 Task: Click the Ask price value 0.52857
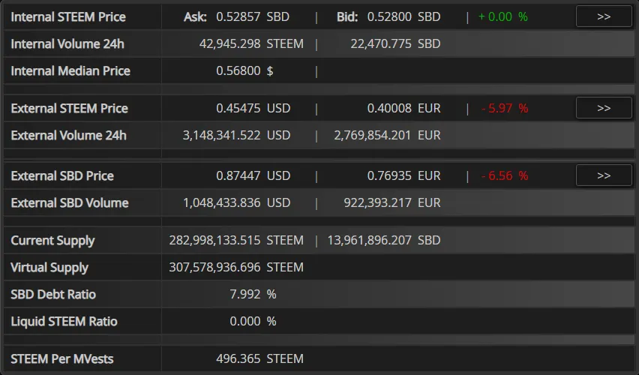(x=238, y=16)
